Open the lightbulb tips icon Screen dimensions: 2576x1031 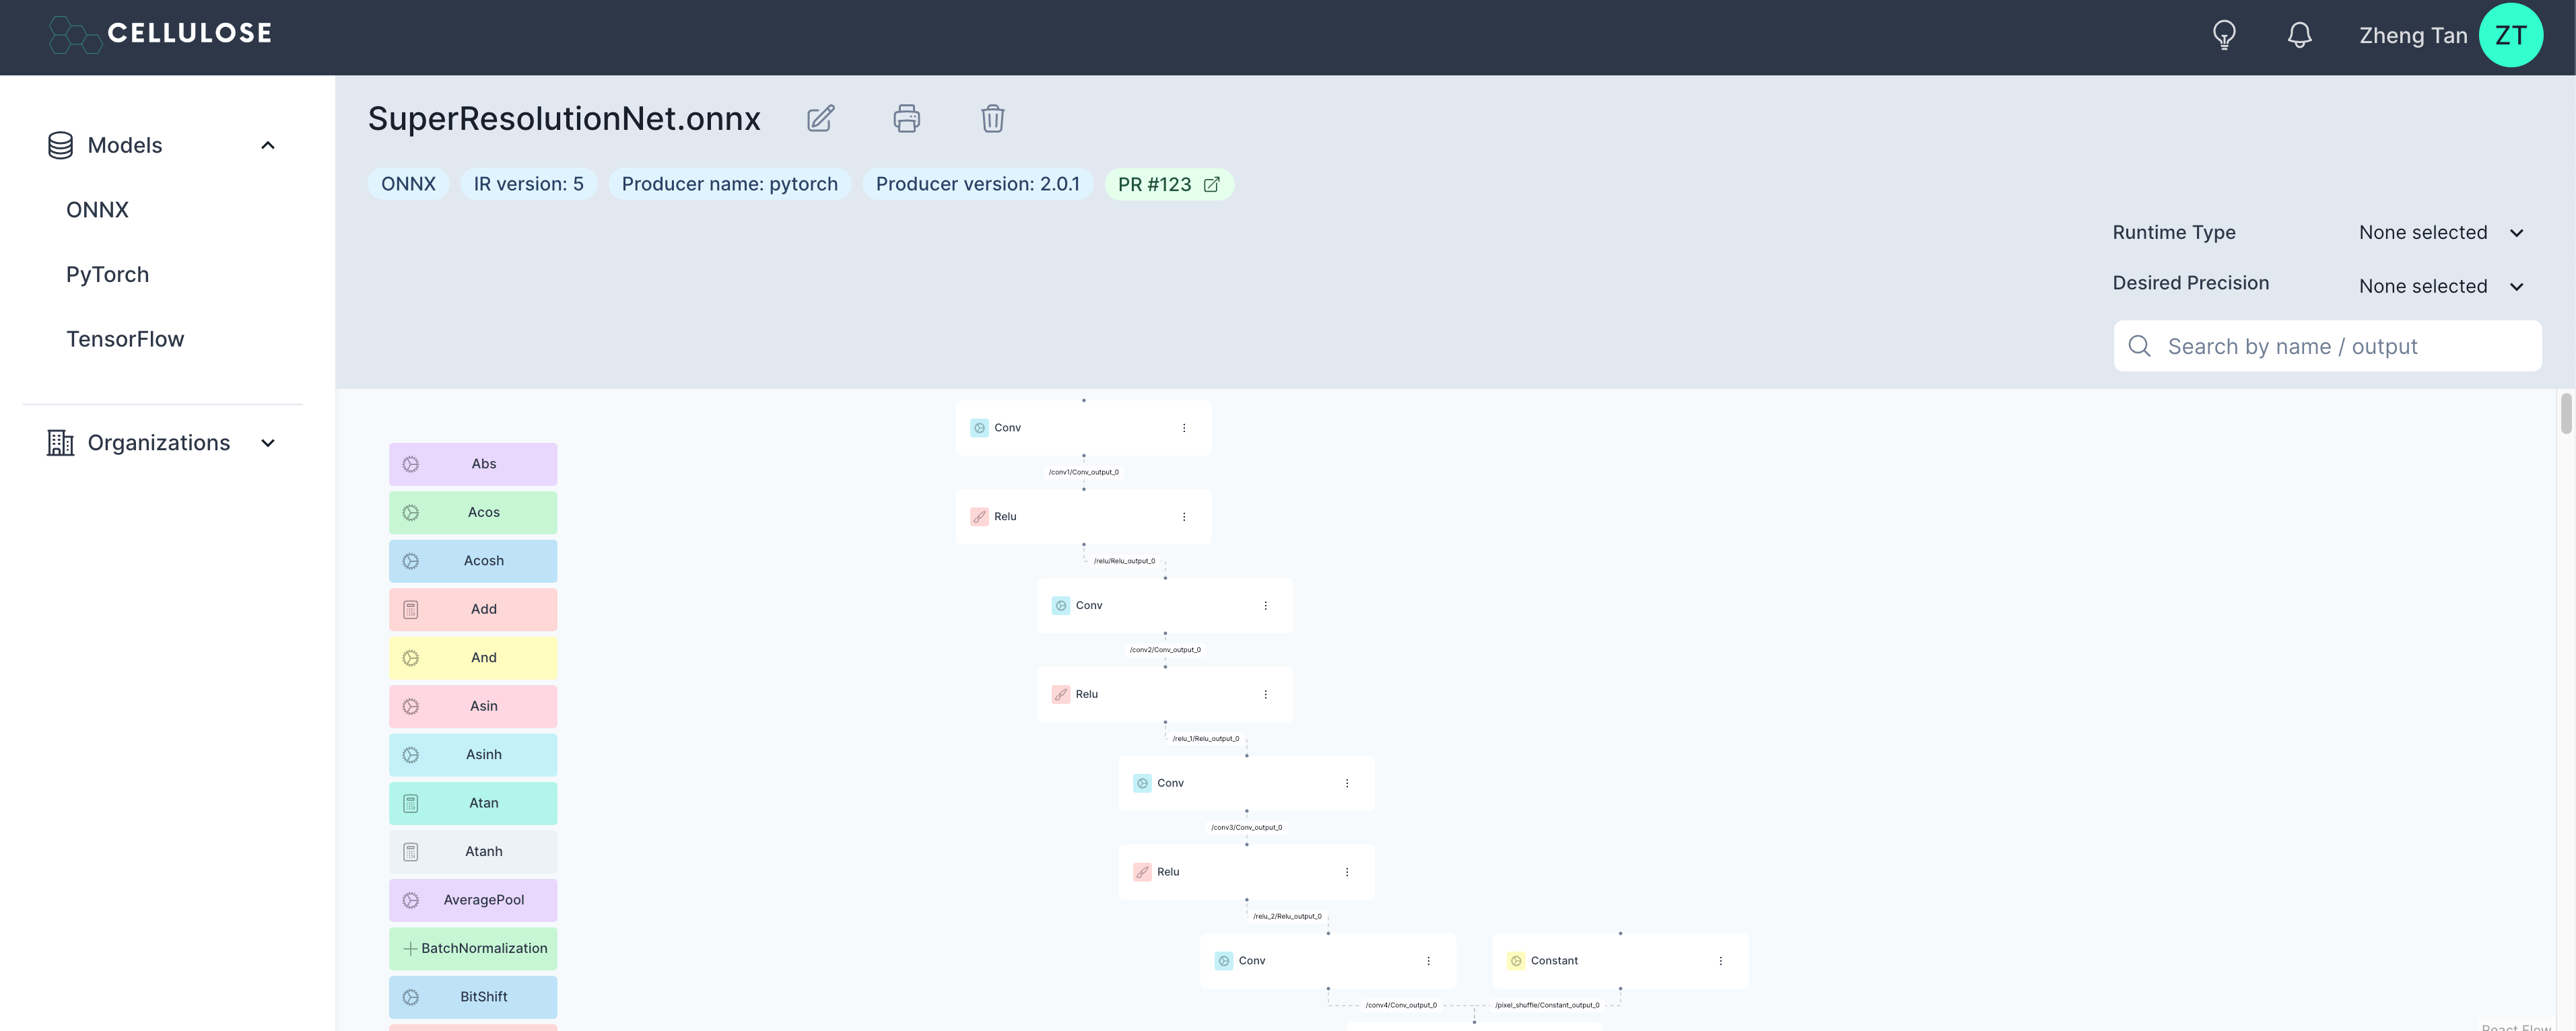pos(2224,35)
